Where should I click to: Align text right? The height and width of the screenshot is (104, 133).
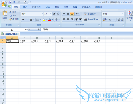[72, 19]
